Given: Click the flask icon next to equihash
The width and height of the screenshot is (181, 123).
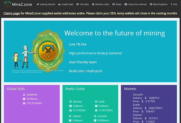Looking at the screenshot, I should [24, 95].
